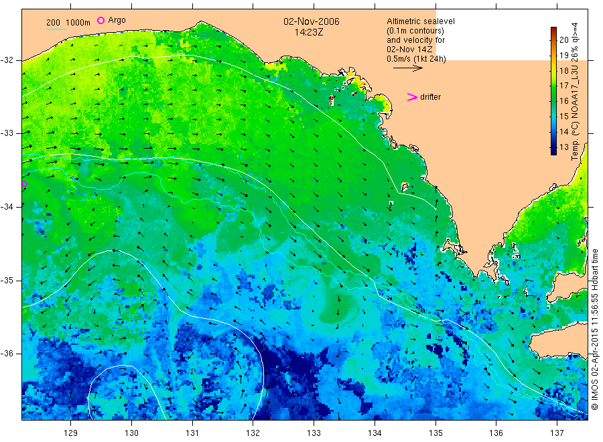Click the '(0.1m contours)' text line
Image resolution: width=603 pixels, height=442 pixels.
coord(415,31)
